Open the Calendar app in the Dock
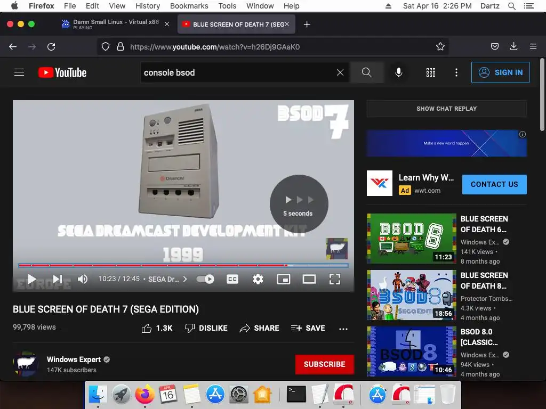Viewport: 546px width, 409px height. (168, 395)
